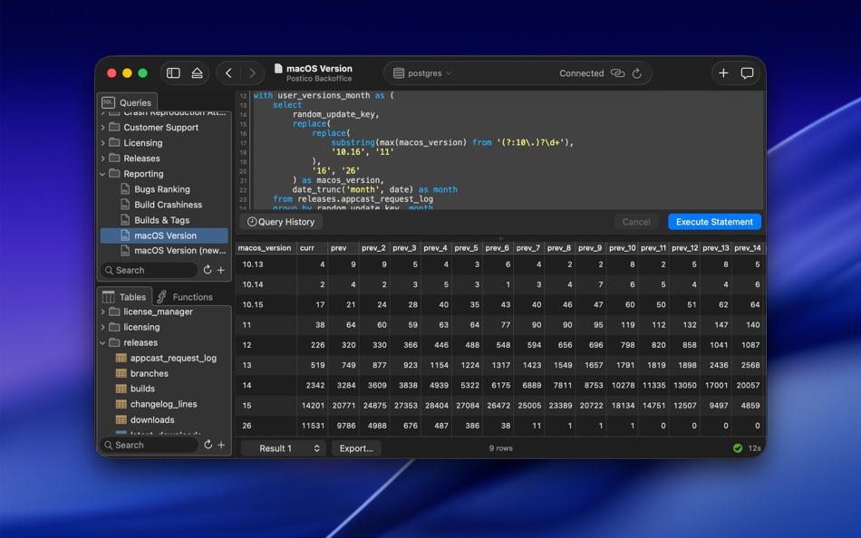
Task: Open a new window with the plus icon
Action: tap(722, 72)
